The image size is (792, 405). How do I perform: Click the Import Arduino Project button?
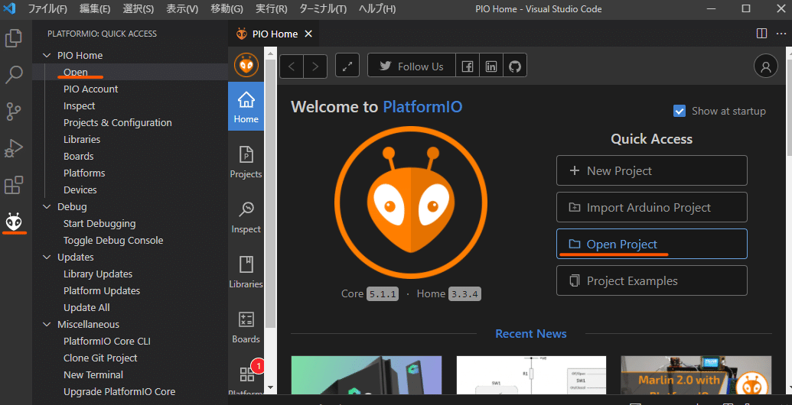coord(651,207)
